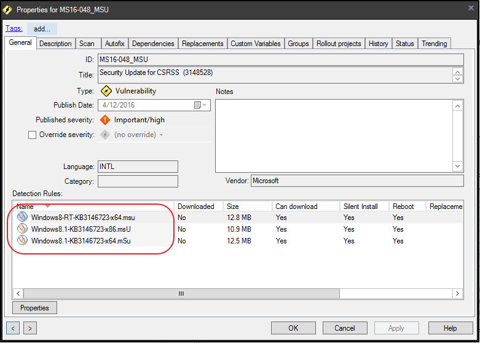
Task: Expand the no override severity dropdown
Action: [x=162, y=135]
